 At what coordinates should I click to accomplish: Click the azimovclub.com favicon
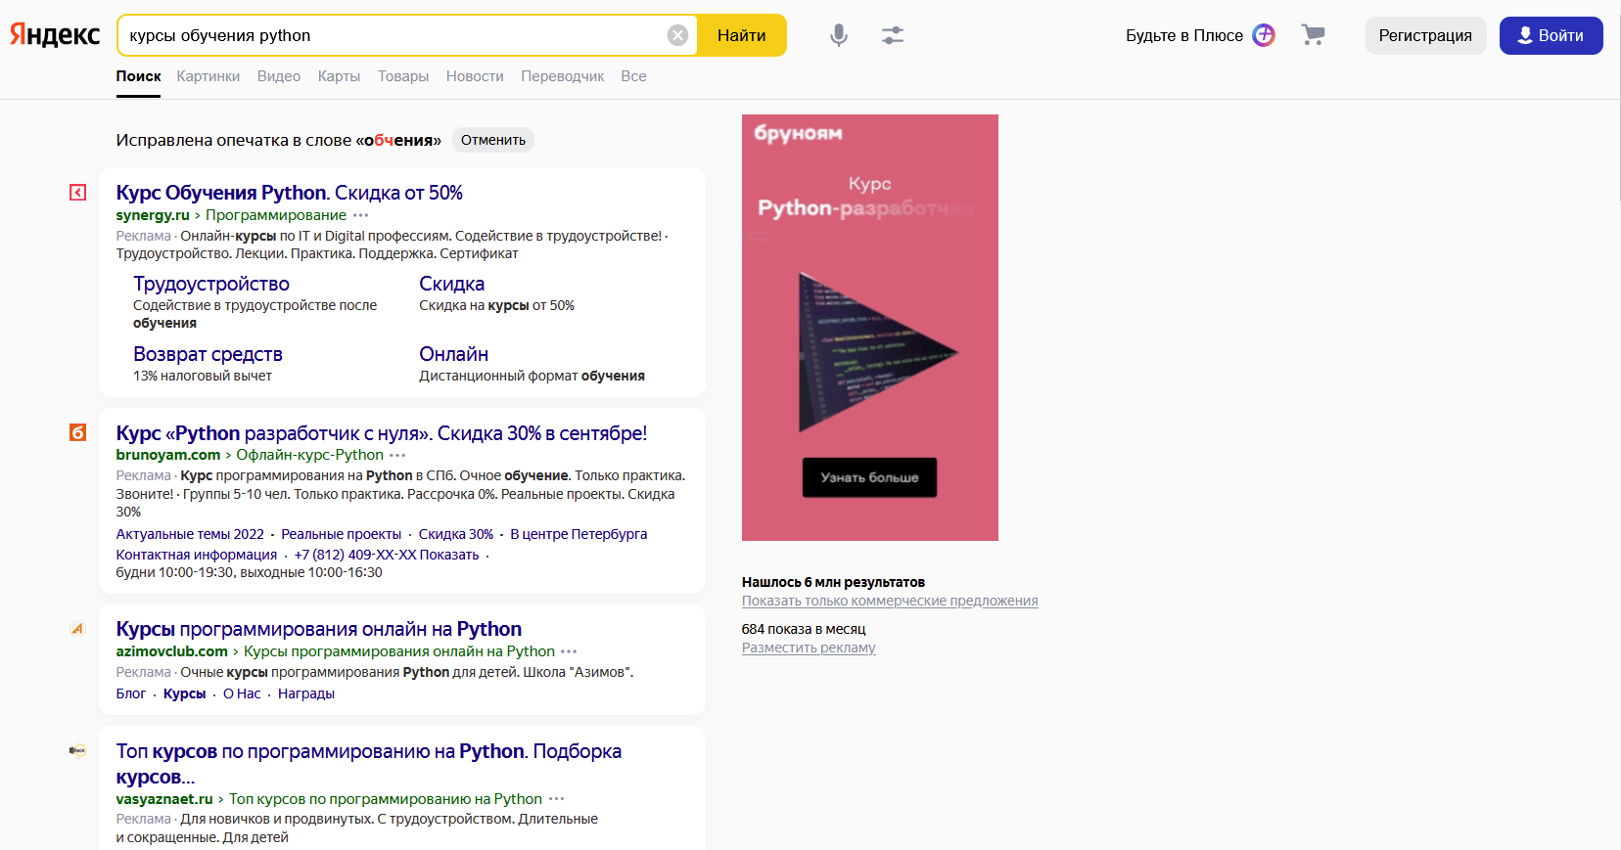click(x=77, y=628)
